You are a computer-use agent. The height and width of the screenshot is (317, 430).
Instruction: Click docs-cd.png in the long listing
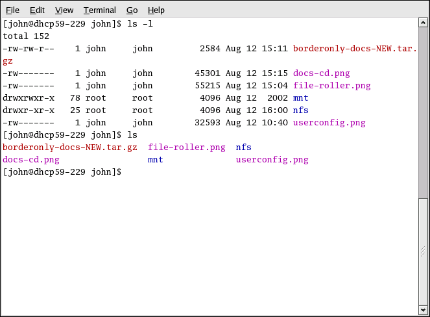(321, 73)
